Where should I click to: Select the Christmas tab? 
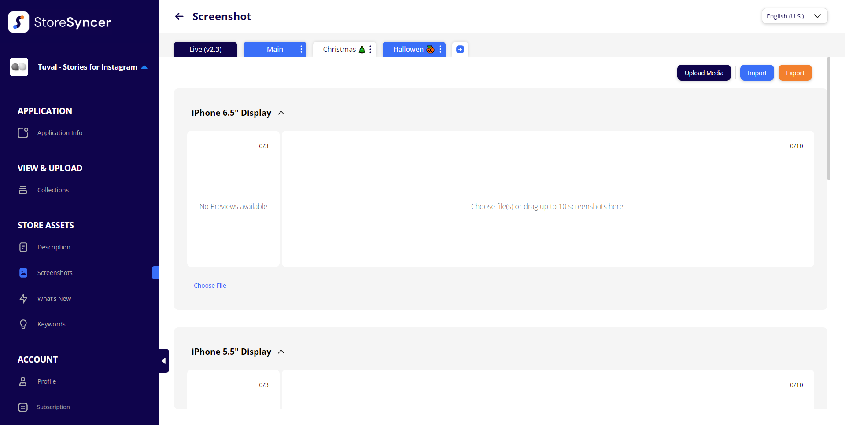click(339, 49)
